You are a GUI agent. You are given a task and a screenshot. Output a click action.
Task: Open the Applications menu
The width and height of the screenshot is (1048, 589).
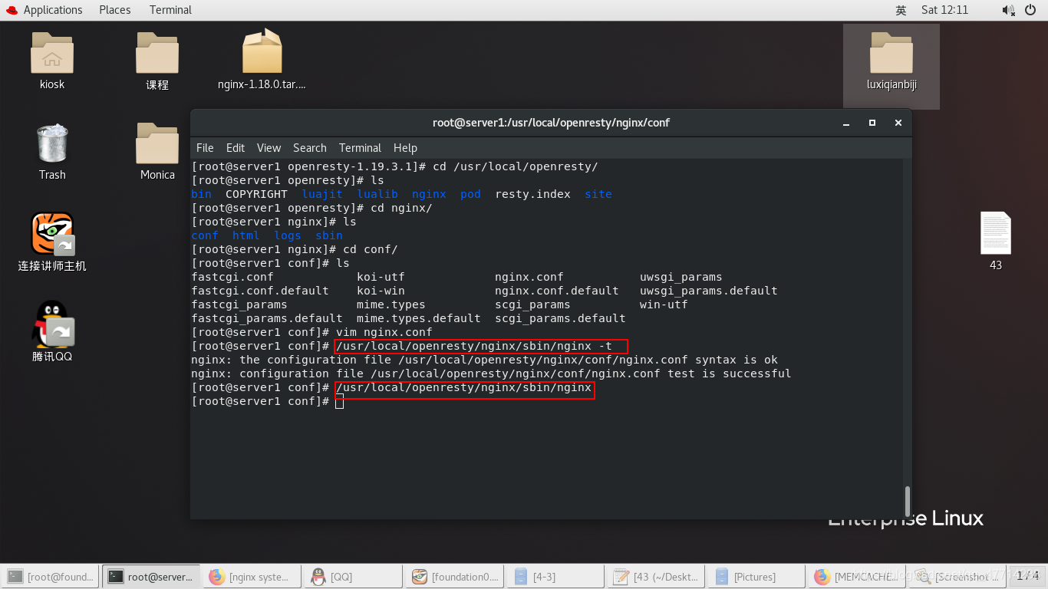(x=53, y=10)
